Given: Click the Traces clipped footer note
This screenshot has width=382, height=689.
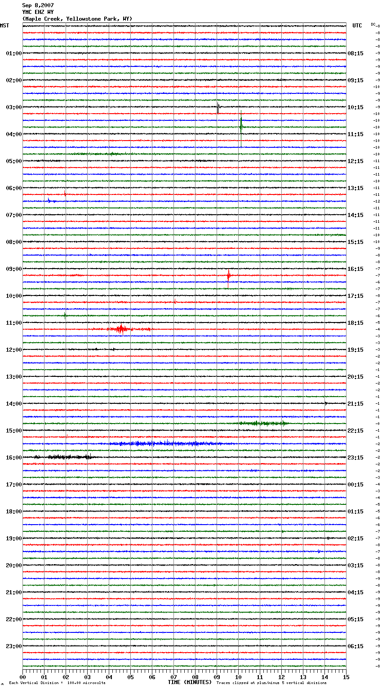Looking at the screenshot, I should coord(271,683).
